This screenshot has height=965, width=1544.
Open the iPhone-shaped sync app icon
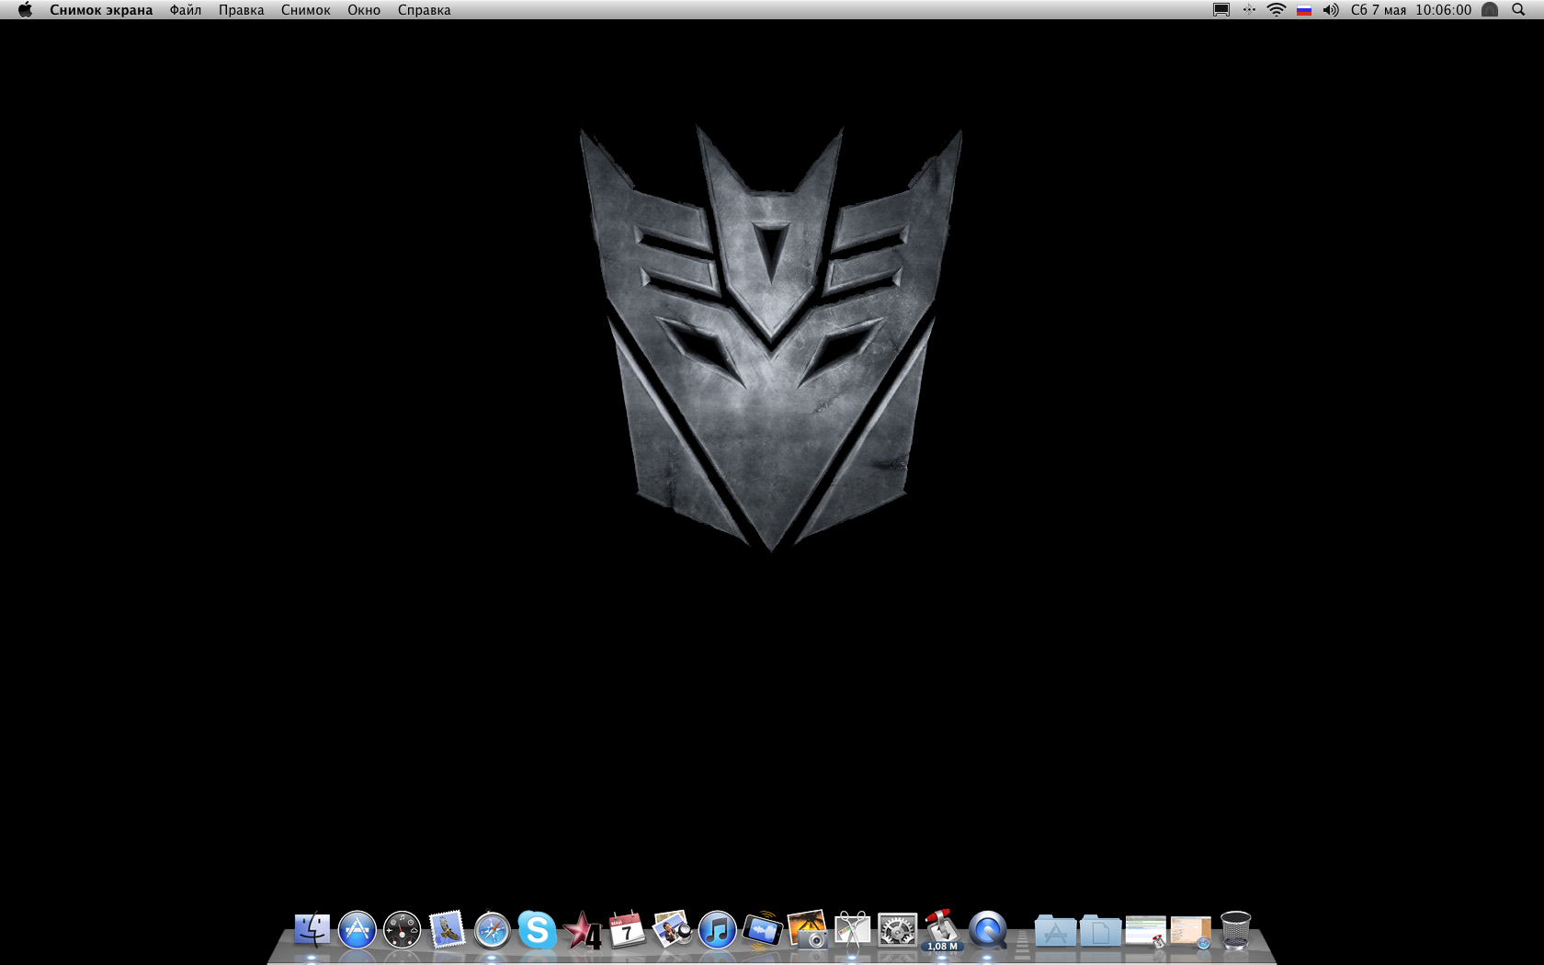click(762, 930)
